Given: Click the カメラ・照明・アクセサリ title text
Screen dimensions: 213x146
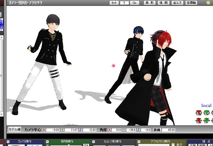Looking at the screenshot, I should [x=26, y=3].
